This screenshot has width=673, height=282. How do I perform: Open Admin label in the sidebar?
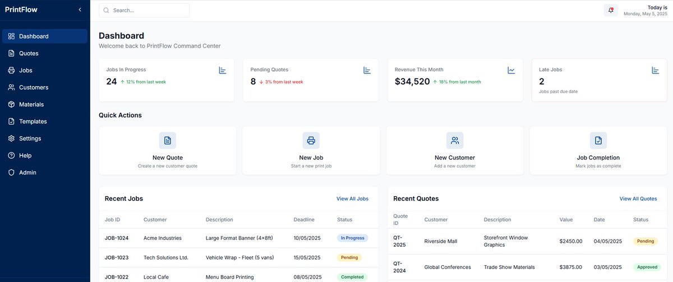click(x=27, y=173)
